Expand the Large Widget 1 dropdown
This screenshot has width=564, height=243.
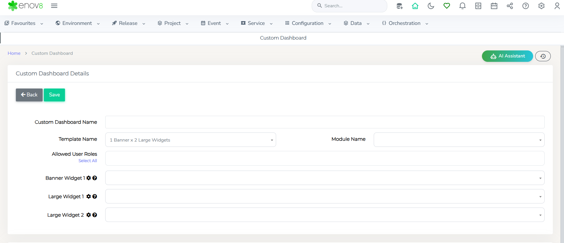[x=325, y=196]
